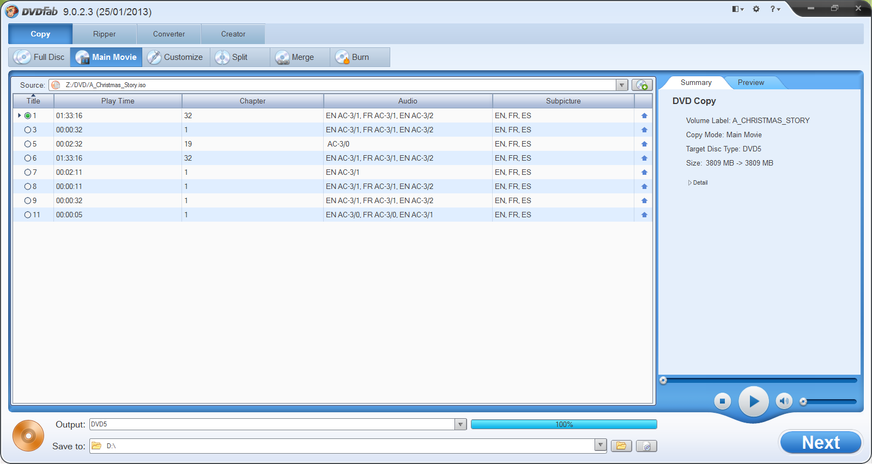Image resolution: width=872 pixels, height=464 pixels.
Task: Click the Play Time column header
Action: point(118,101)
